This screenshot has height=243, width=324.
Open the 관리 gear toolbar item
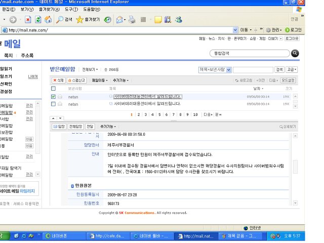(x=274, y=30)
